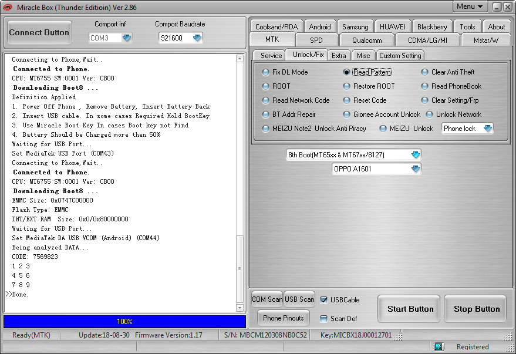The height and width of the screenshot is (354, 516).
Task: Click the Update:18-08-30 status text
Action: 104,335
